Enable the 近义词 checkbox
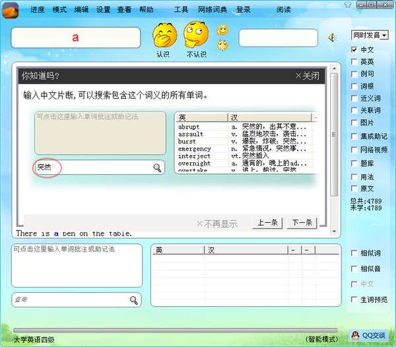396x347 pixels. 354,98
